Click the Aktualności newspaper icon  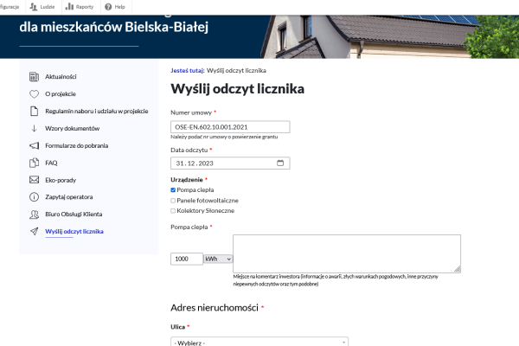(x=35, y=76)
